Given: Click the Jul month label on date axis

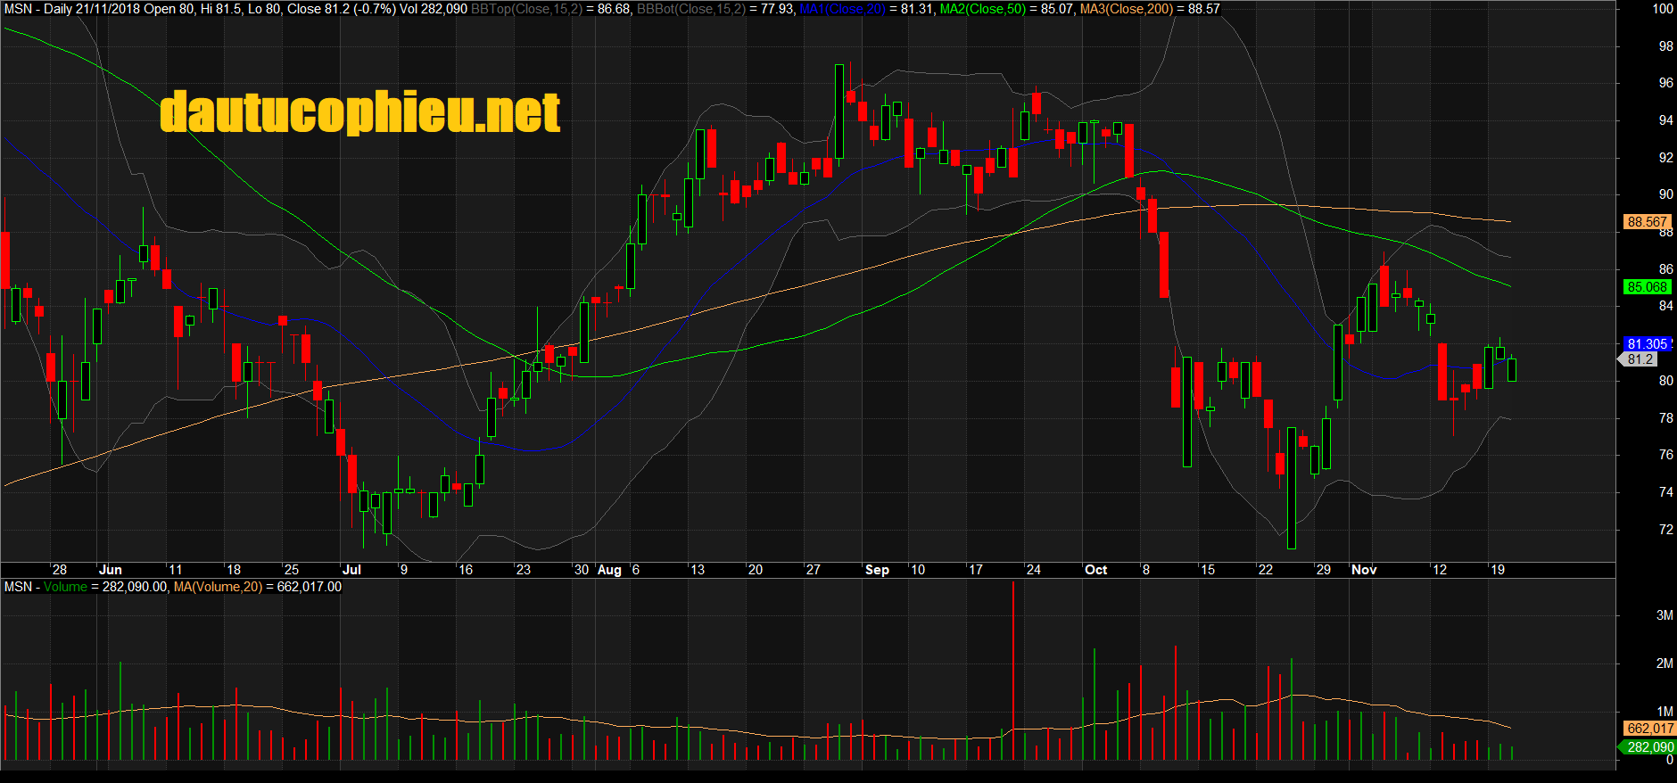Looking at the screenshot, I should pyautogui.click(x=351, y=570).
